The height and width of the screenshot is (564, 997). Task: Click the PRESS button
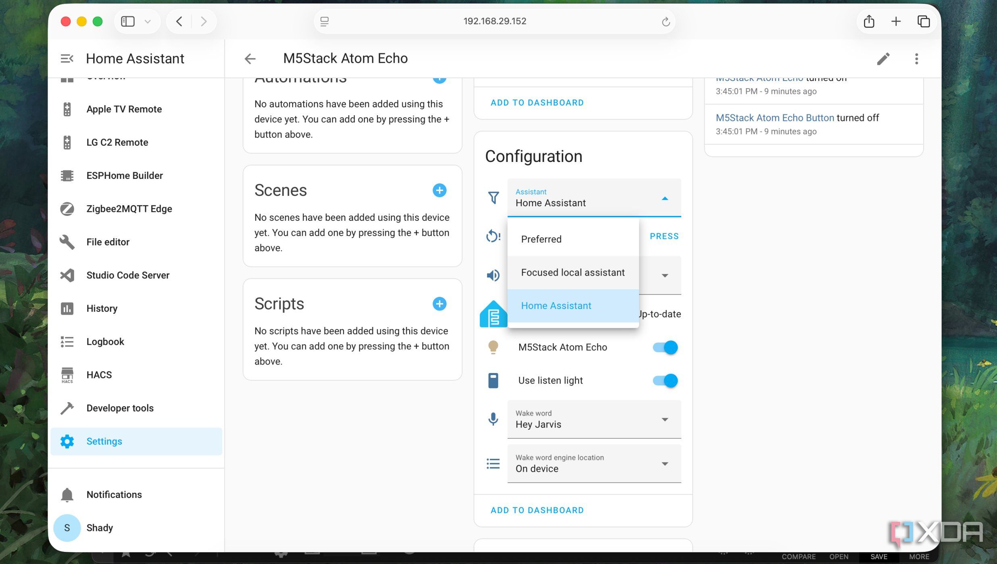(664, 236)
